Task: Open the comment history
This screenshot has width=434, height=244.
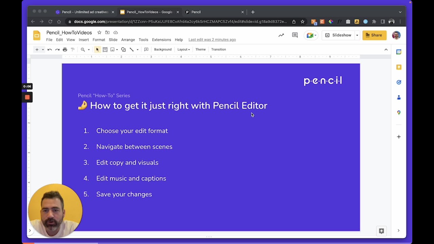Action: [x=295, y=35]
